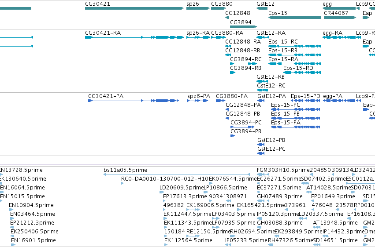Click the egg-RA transcript label
This screenshot has height=247, width=375.
[x=332, y=33]
